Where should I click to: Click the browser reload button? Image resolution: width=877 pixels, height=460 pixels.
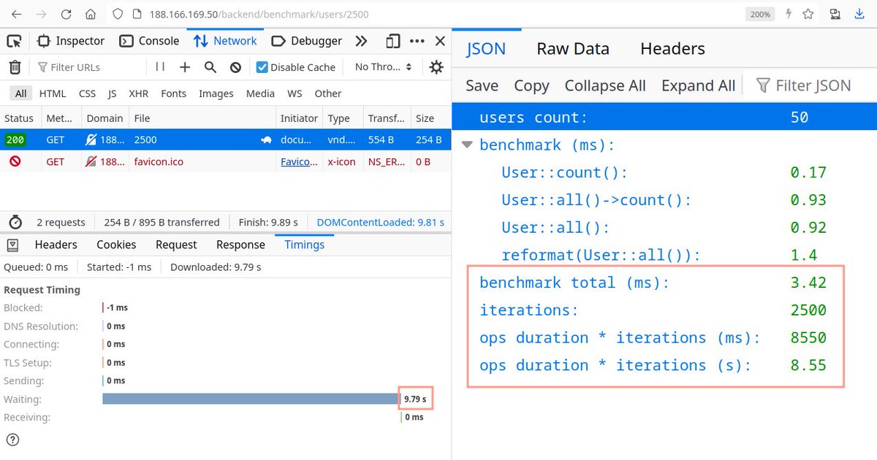66,14
